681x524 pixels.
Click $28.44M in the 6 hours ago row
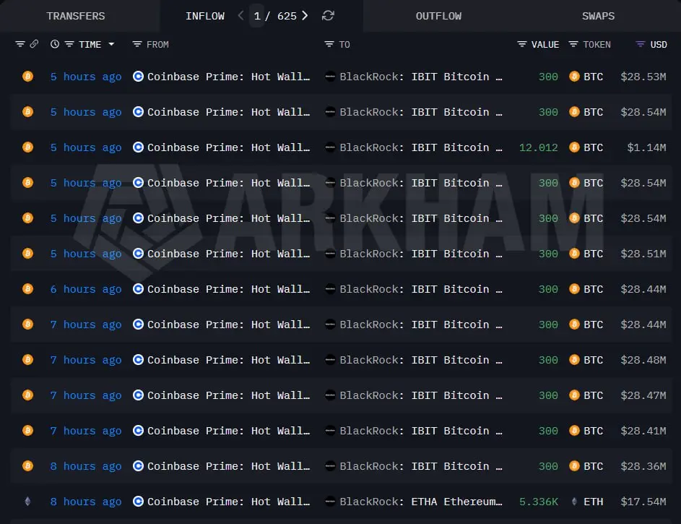coord(643,289)
